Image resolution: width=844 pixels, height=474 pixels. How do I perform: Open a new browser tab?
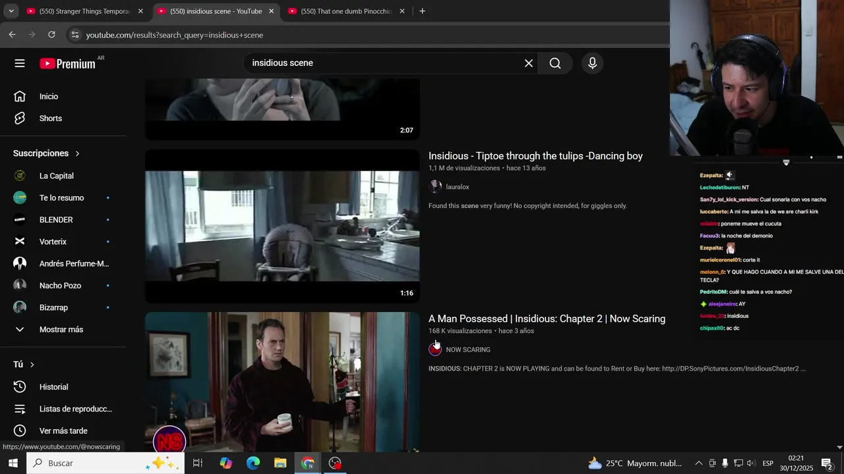click(x=423, y=11)
